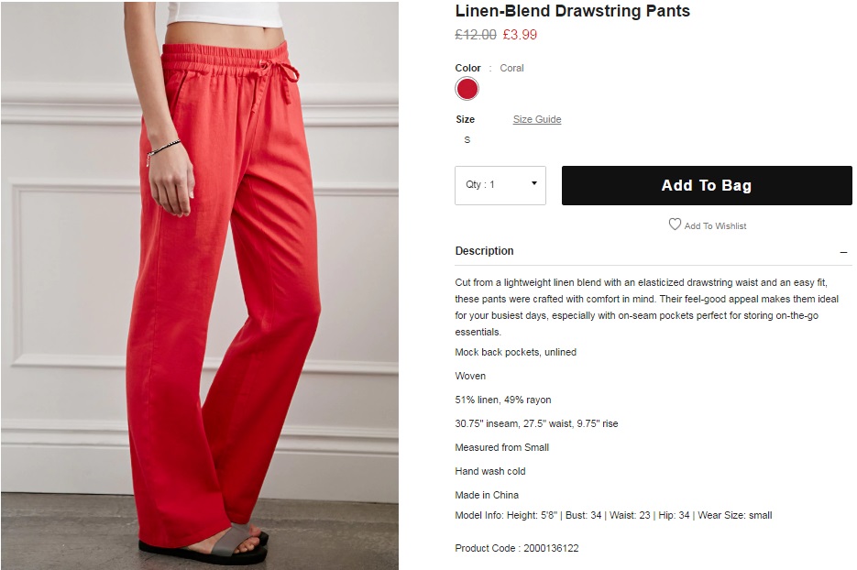Open the Qty quantity dropdown
857x570 pixels.
tap(500, 185)
